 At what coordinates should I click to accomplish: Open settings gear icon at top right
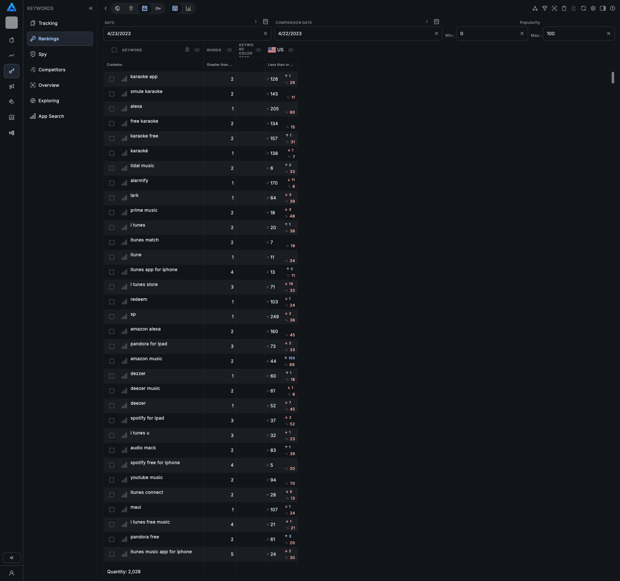click(593, 8)
